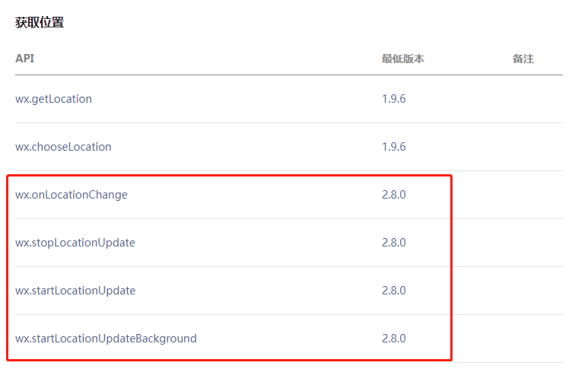572x369 pixels.
Task: Click version 1.9.6 in the wx.chooseLocation row
Action: (x=393, y=147)
